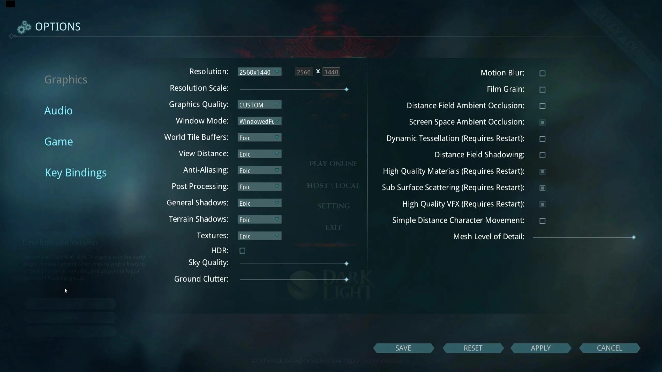Click the SAVE button icon
The height and width of the screenshot is (372, 662).
coord(403,348)
